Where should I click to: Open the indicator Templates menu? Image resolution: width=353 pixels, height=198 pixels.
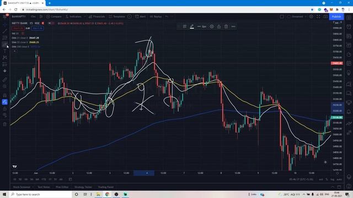click(117, 16)
